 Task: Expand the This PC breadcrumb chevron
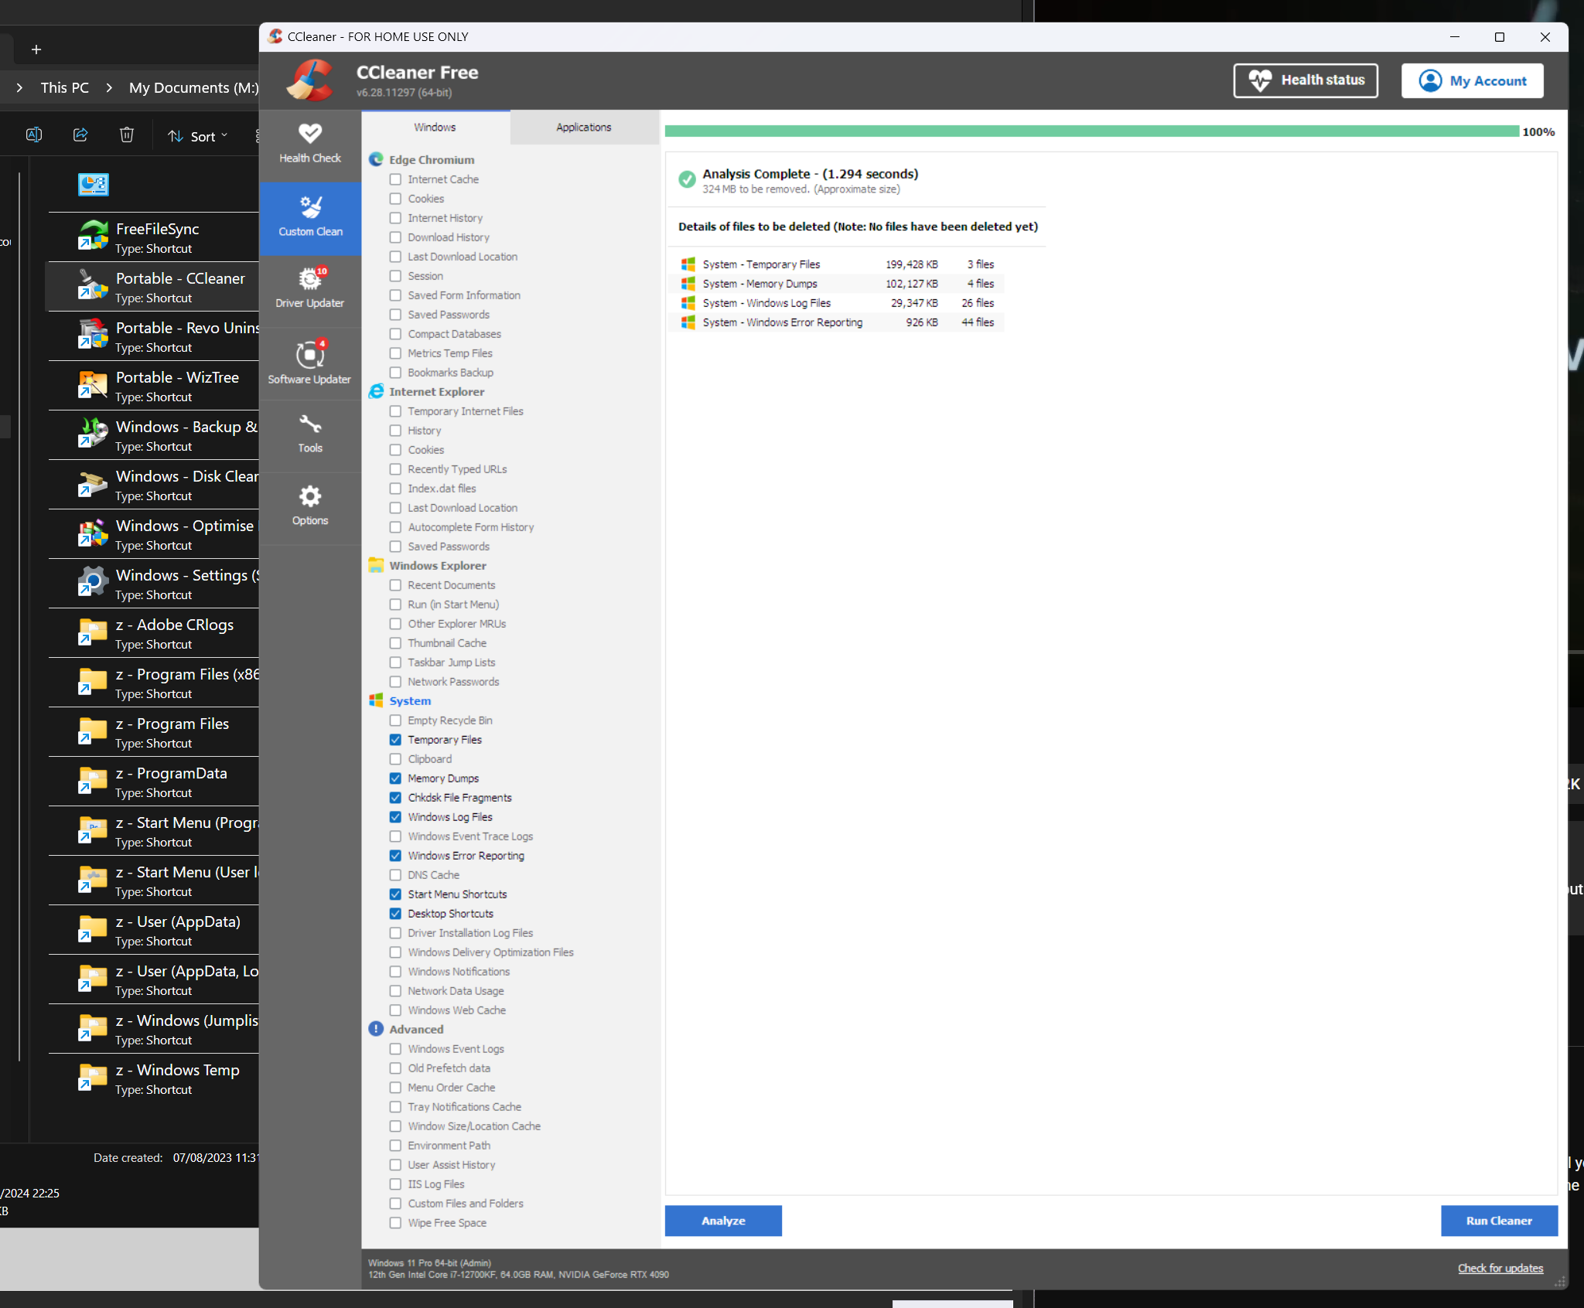(x=109, y=87)
